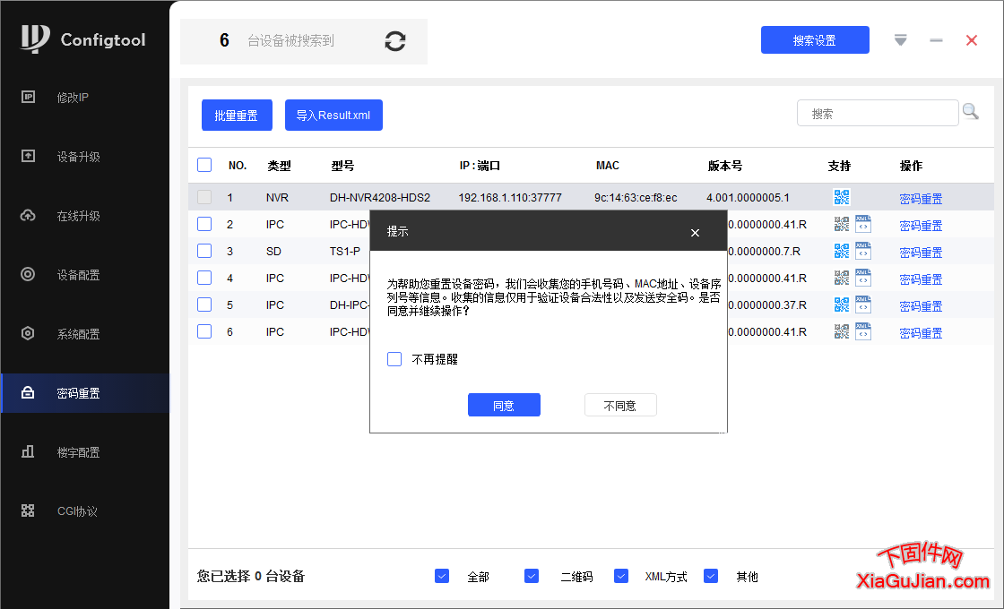This screenshot has height=609, width=1004.
Task: Click XML icon in row 6
Action: tap(863, 331)
